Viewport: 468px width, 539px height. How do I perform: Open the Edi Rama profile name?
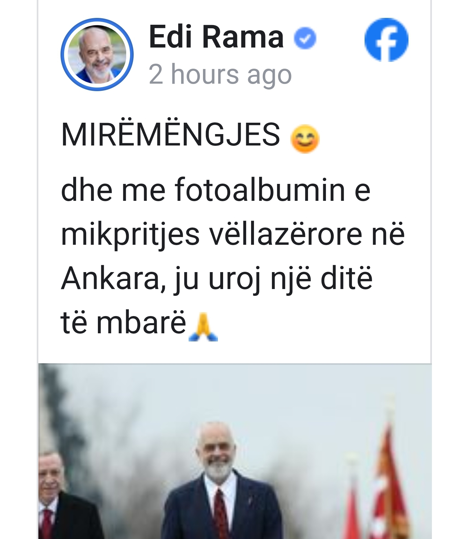click(x=216, y=37)
